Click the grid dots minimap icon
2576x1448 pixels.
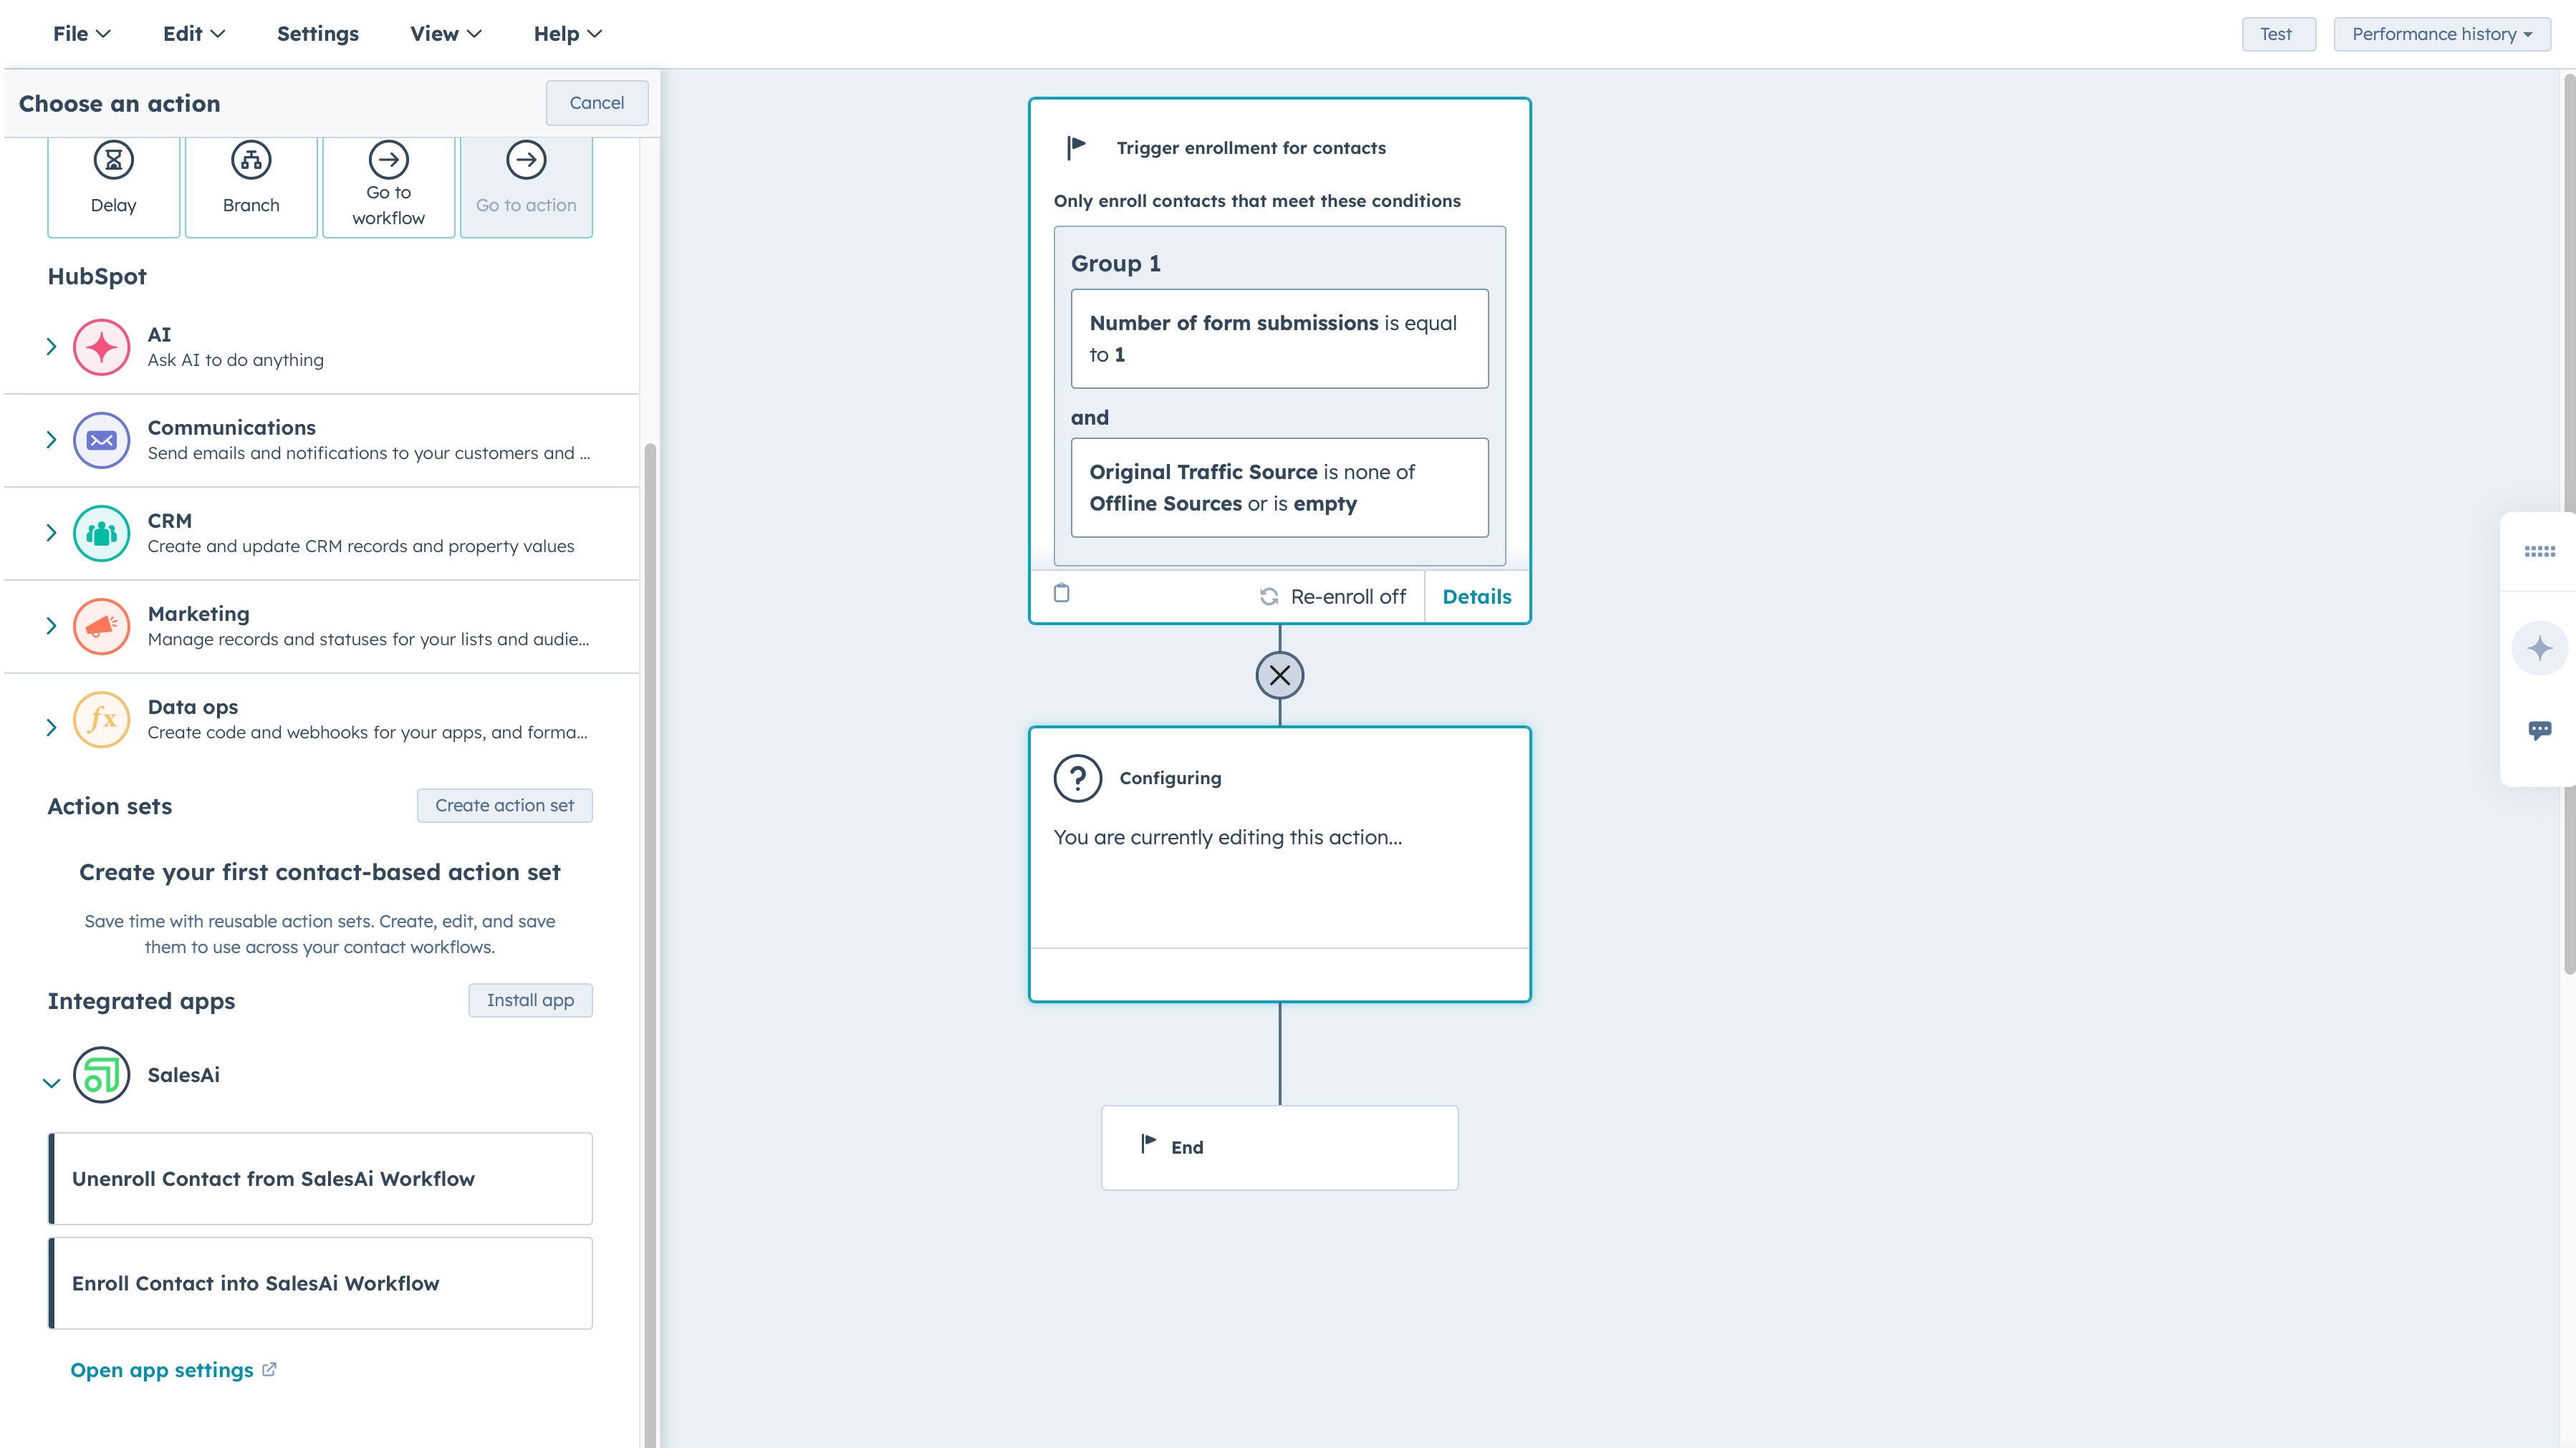pyautogui.click(x=2539, y=551)
